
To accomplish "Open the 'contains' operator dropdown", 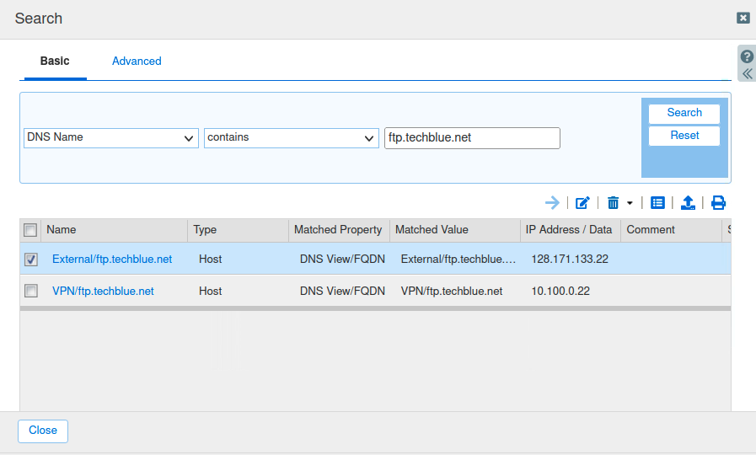I will point(291,137).
